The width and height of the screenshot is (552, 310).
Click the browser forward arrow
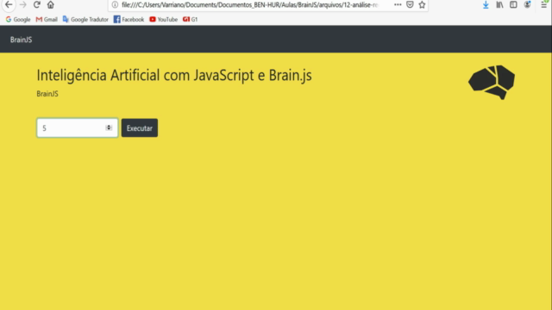(x=23, y=4)
